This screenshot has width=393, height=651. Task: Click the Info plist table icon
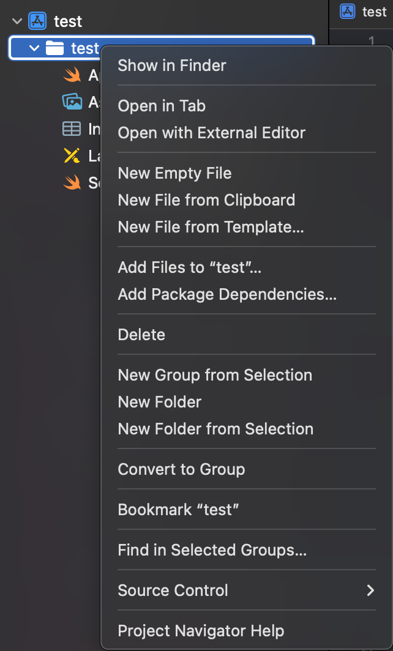point(72,129)
